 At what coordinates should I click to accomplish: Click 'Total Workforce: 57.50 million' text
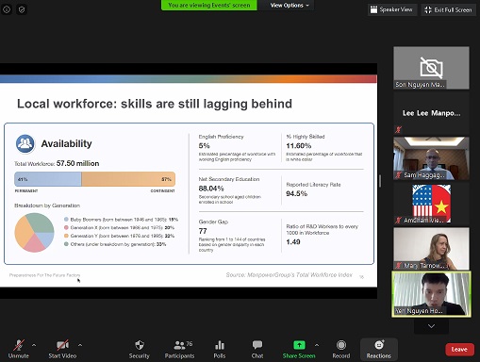pyautogui.click(x=57, y=163)
